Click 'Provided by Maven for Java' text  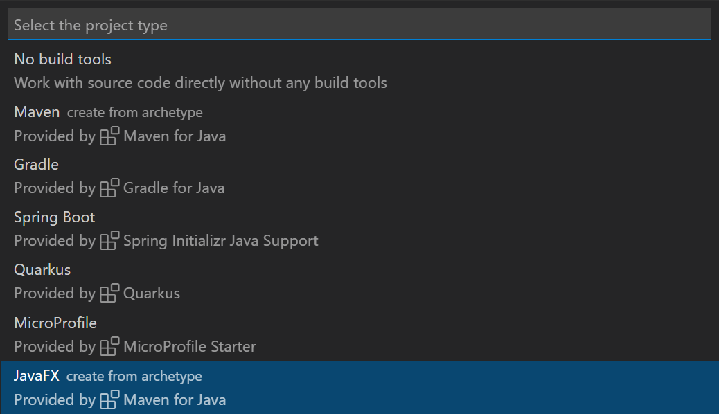(x=119, y=136)
